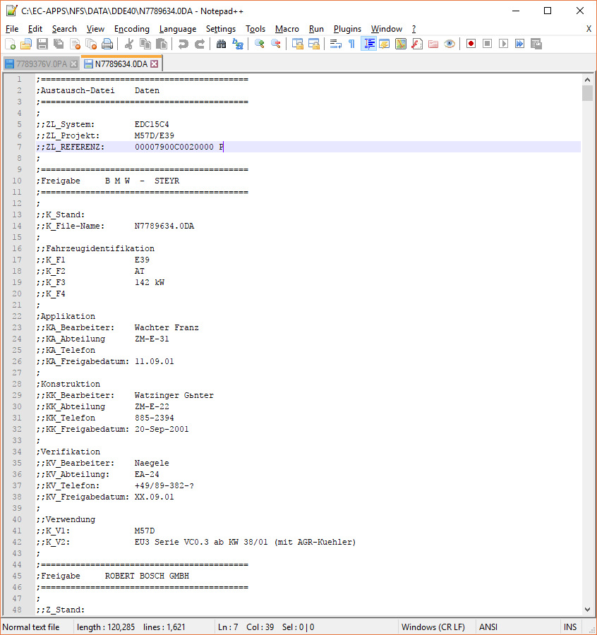Click the Replace toolbar icon

click(x=238, y=44)
